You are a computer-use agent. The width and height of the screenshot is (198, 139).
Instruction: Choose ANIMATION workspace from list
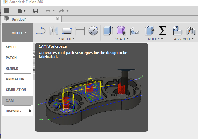pyautogui.click(x=17, y=79)
